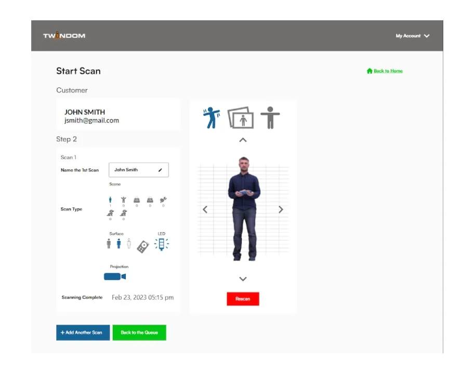Click the Back to the Queue button
This screenshot has width=475, height=374.
(139, 332)
